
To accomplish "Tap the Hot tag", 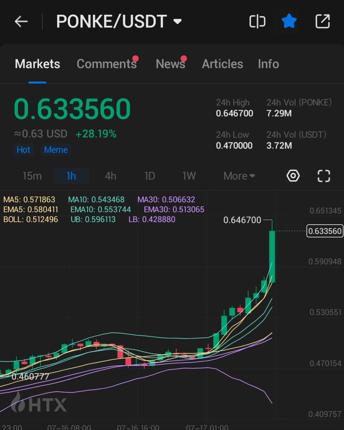I will (24, 150).
